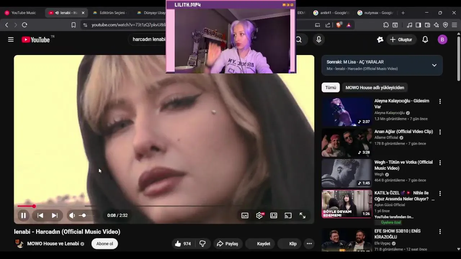Switch the video to full screen
461x259 pixels.
pyautogui.click(x=303, y=215)
